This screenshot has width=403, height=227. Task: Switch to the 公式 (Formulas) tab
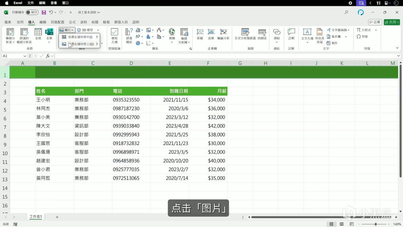coord(72,22)
